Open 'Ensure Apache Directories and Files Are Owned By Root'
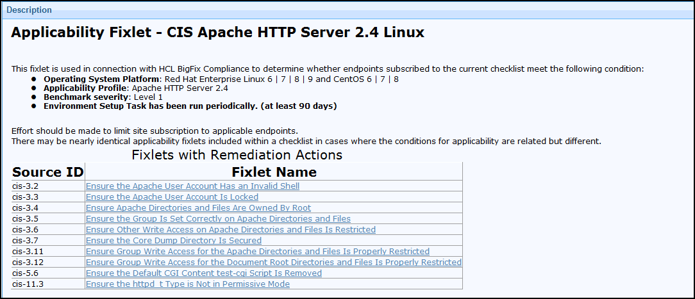 (198, 208)
